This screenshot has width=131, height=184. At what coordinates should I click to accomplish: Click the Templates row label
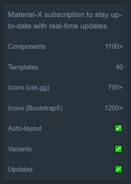[23, 67]
